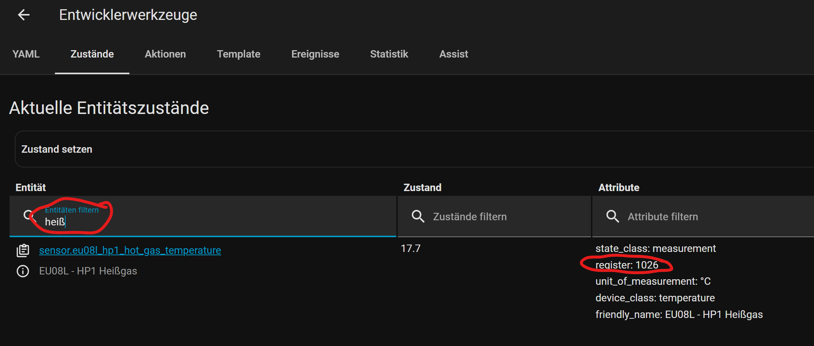This screenshot has height=346, width=814.
Task: Click the back arrow to leave Entwicklerwerkzeuge
Action: tap(23, 15)
